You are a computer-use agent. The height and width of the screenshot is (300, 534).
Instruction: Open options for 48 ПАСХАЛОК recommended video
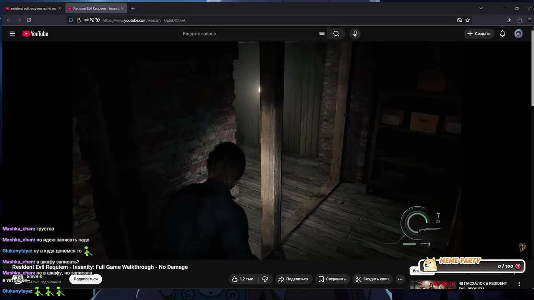pyautogui.click(x=519, y=284)
